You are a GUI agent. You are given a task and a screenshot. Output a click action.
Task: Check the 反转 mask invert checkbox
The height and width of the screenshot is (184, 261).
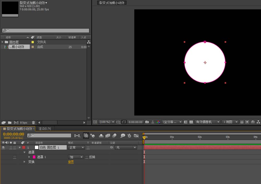87,157
